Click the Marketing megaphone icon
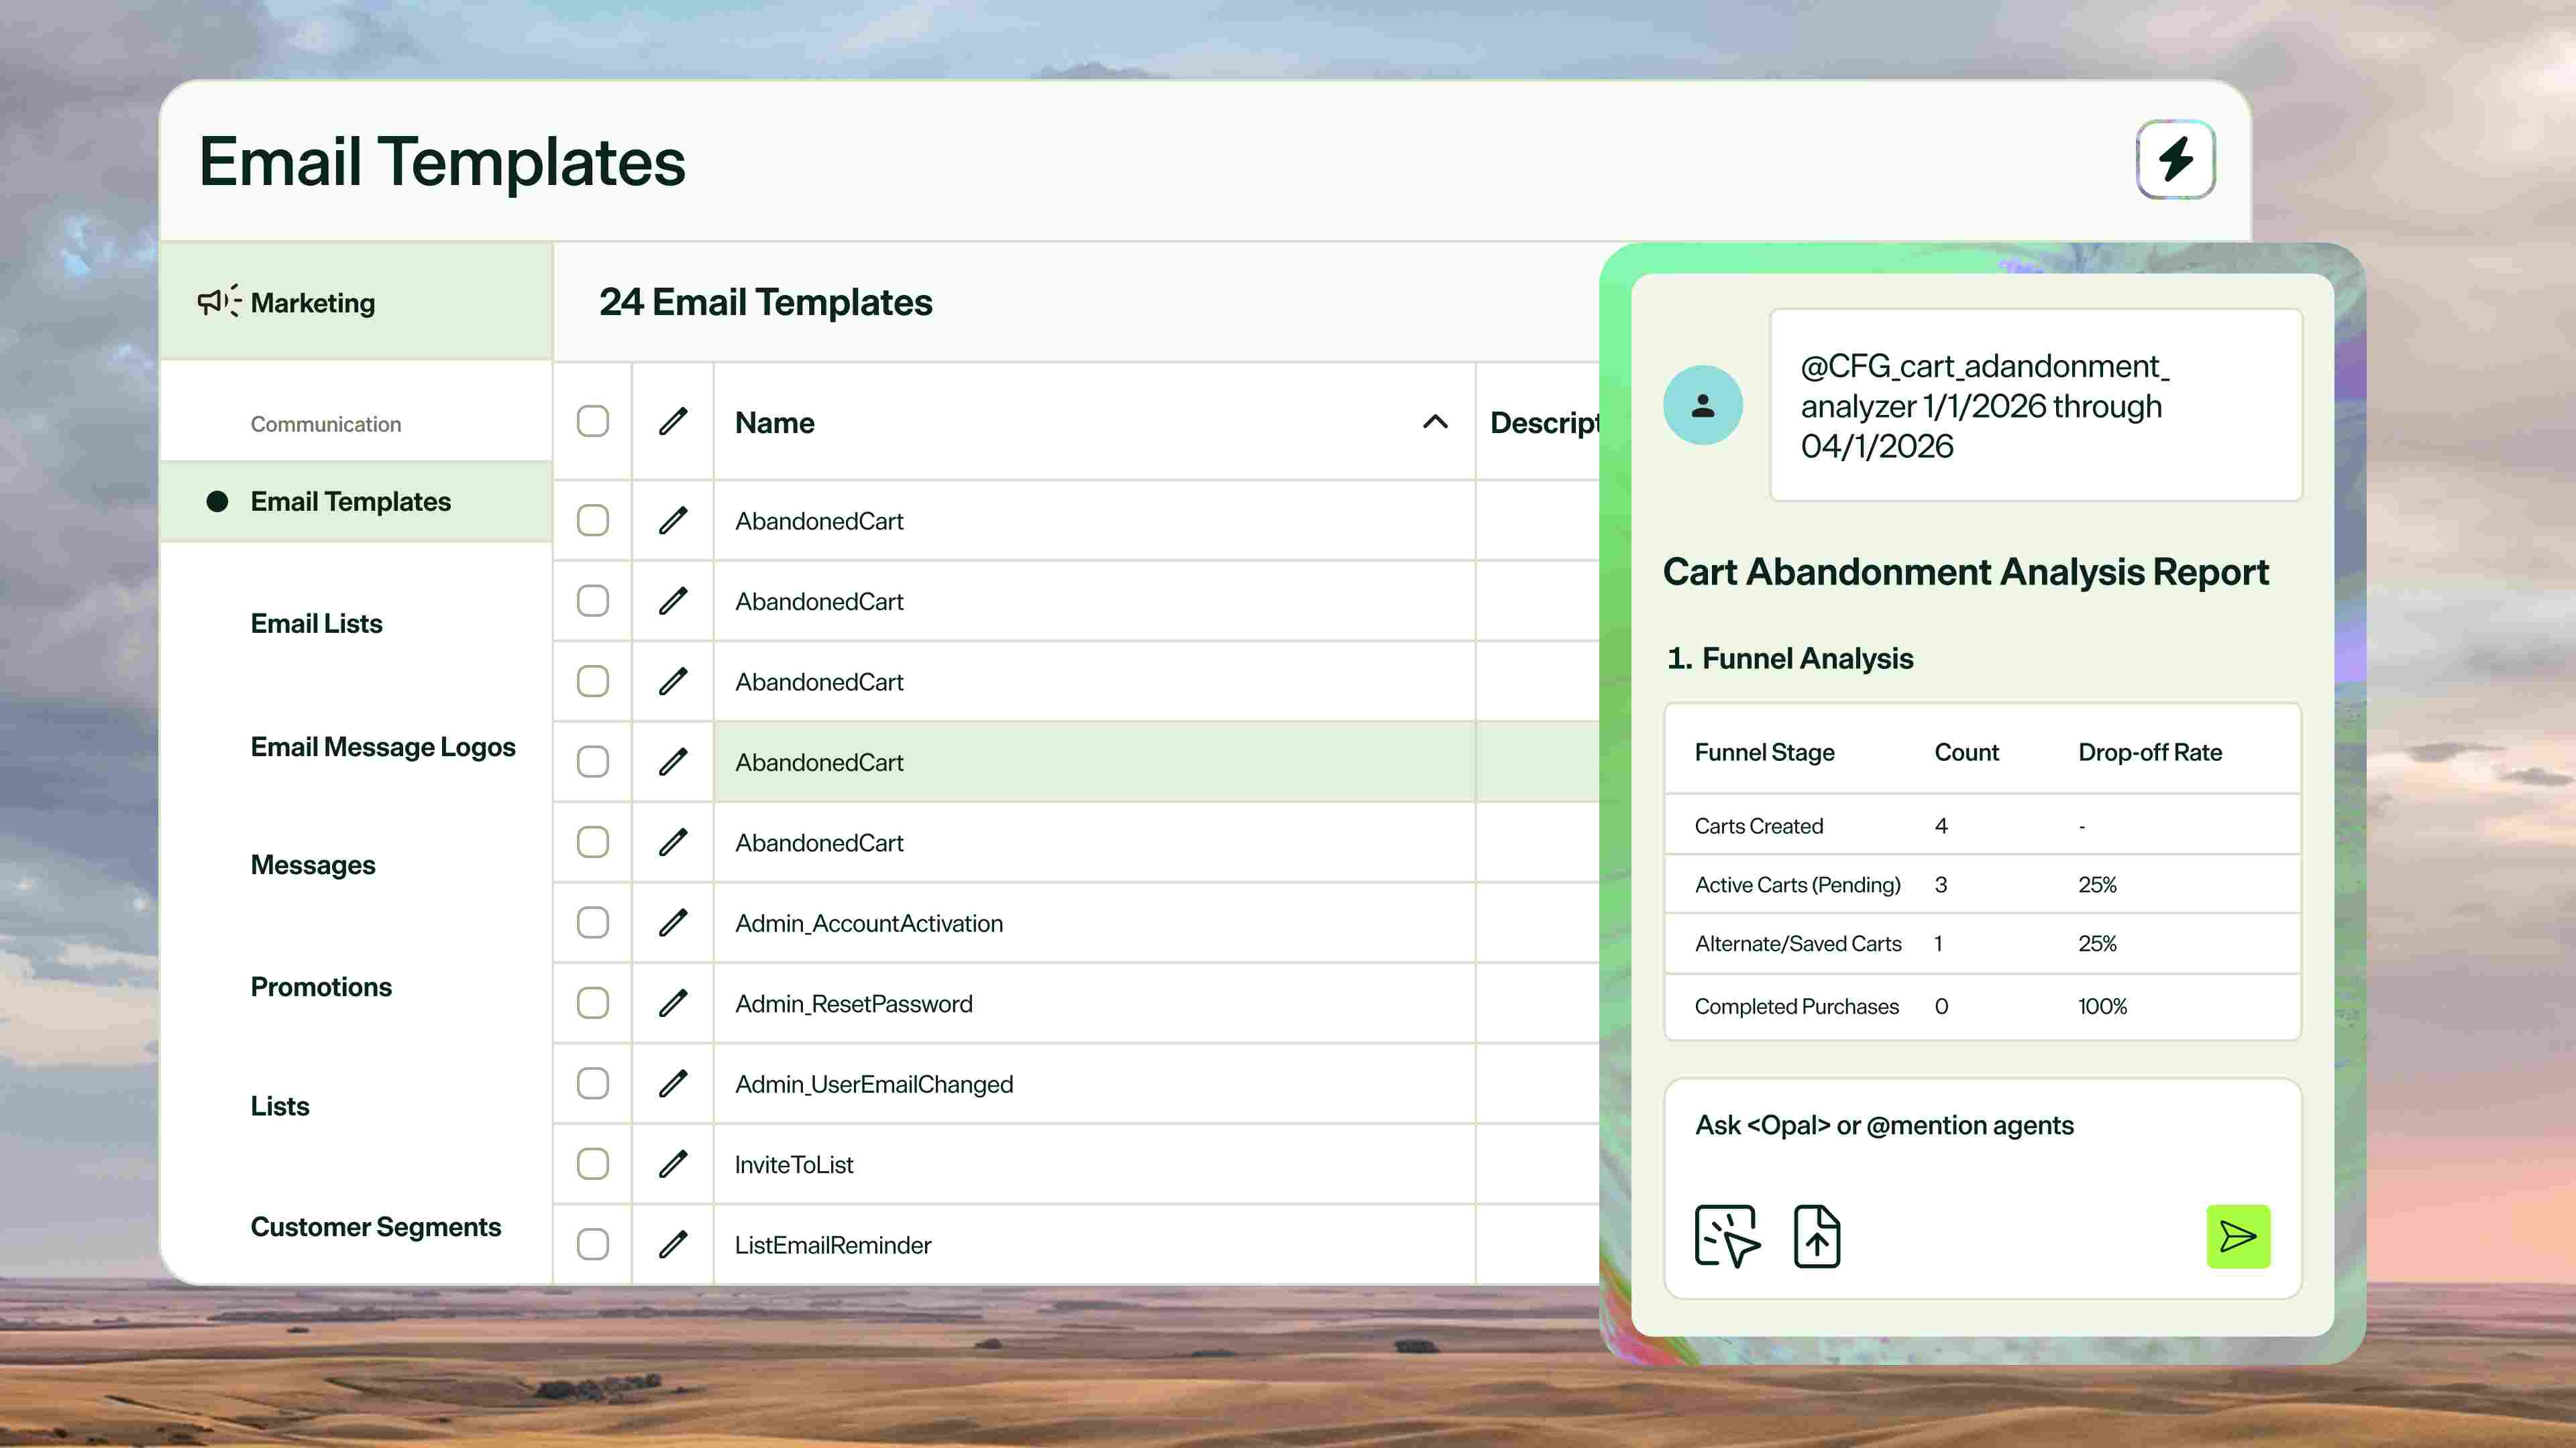2576x1448 pixels. pyautogui.click(x=219, y=301)
